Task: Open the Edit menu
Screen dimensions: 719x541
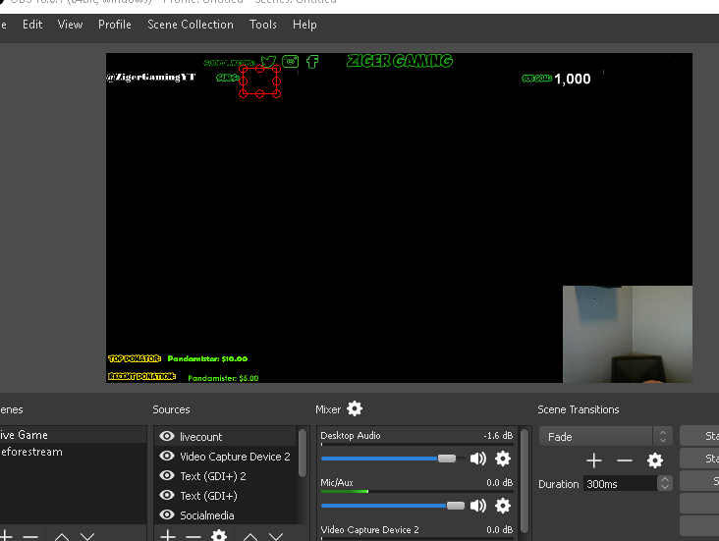Action: coord(32,25)
